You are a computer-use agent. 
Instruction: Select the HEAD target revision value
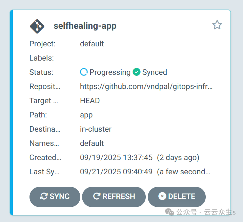pos(90,101)
